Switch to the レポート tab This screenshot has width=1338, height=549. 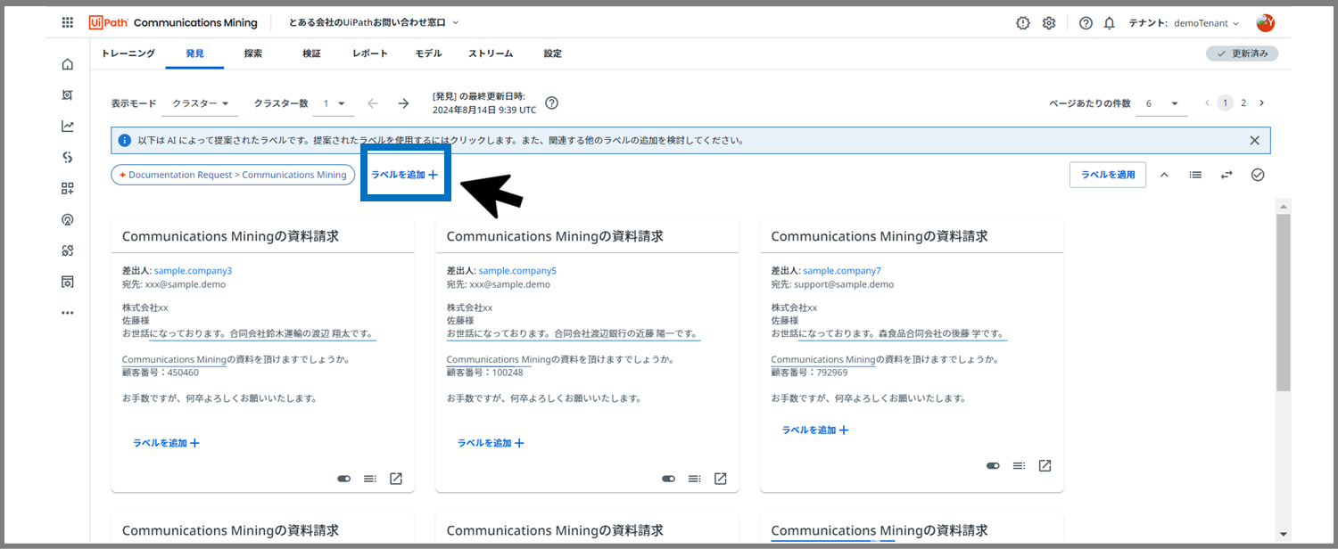370,53
